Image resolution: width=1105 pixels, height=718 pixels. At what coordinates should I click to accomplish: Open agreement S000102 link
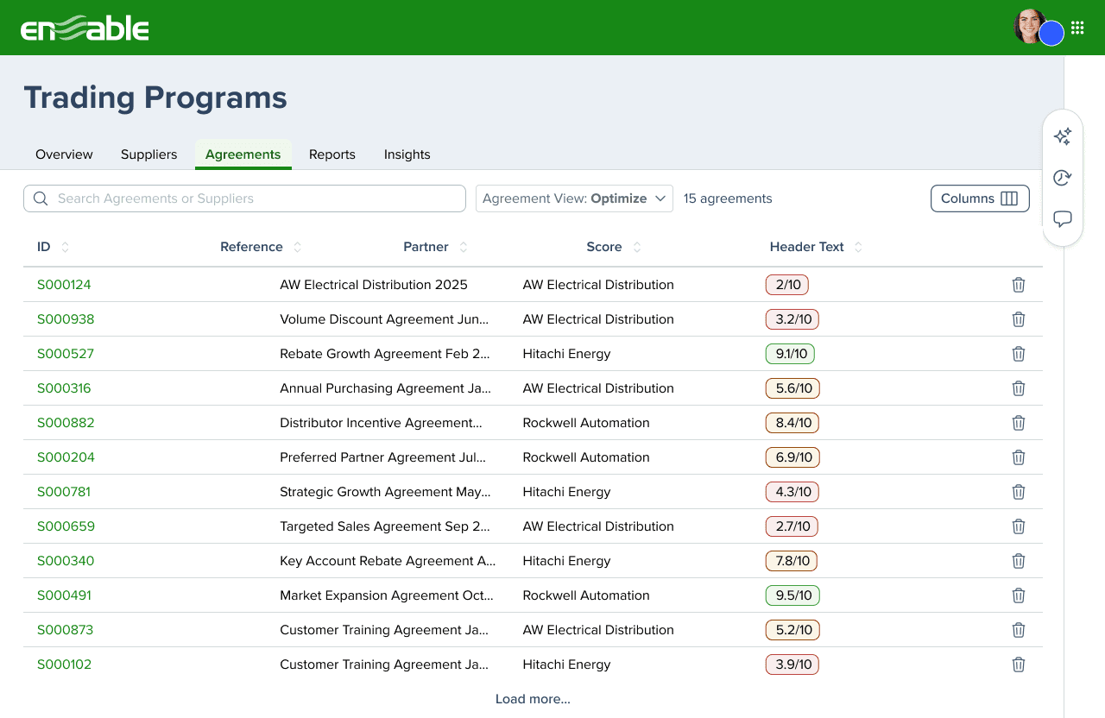(x=64, y=664)
